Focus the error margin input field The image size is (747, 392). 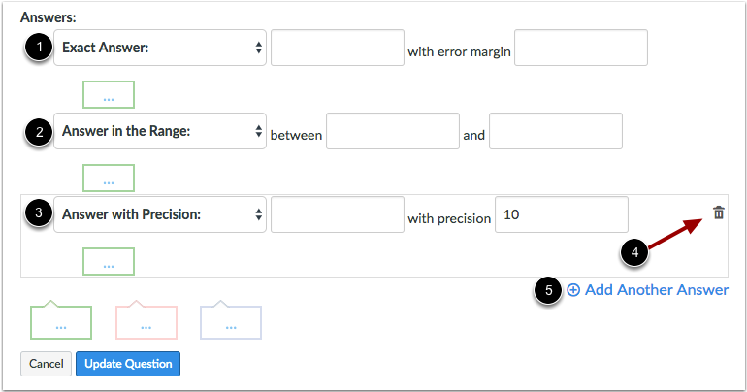[581, 48]
